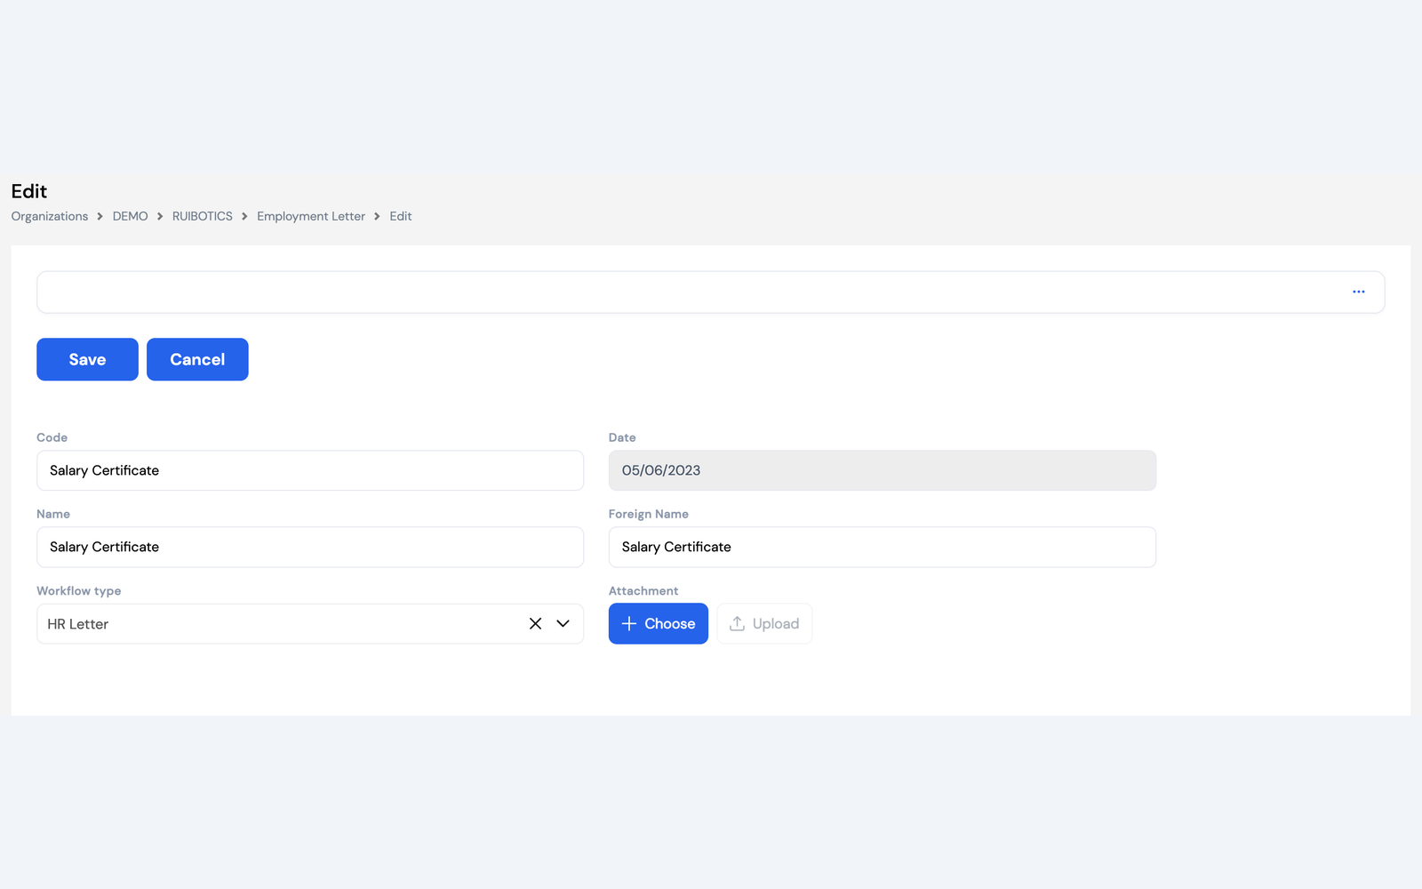
Task: Choose an attachment file
Action: click(659, 623)
